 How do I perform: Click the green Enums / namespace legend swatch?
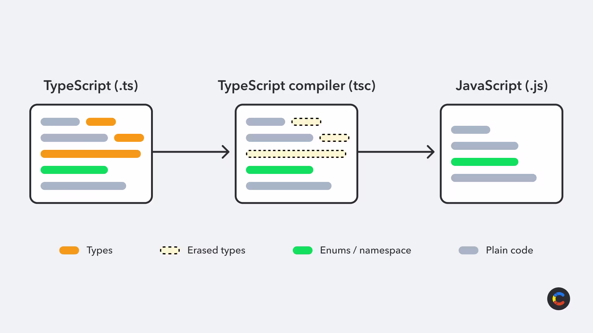(x=303, y=250)
